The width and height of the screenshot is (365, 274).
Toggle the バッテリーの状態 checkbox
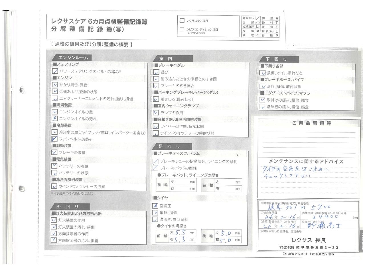click(x=54, y=173)
